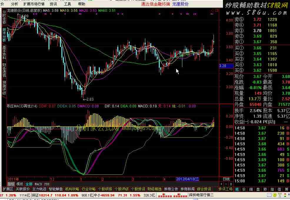Open the 扩展市场行情 menu

coord(34,4)
